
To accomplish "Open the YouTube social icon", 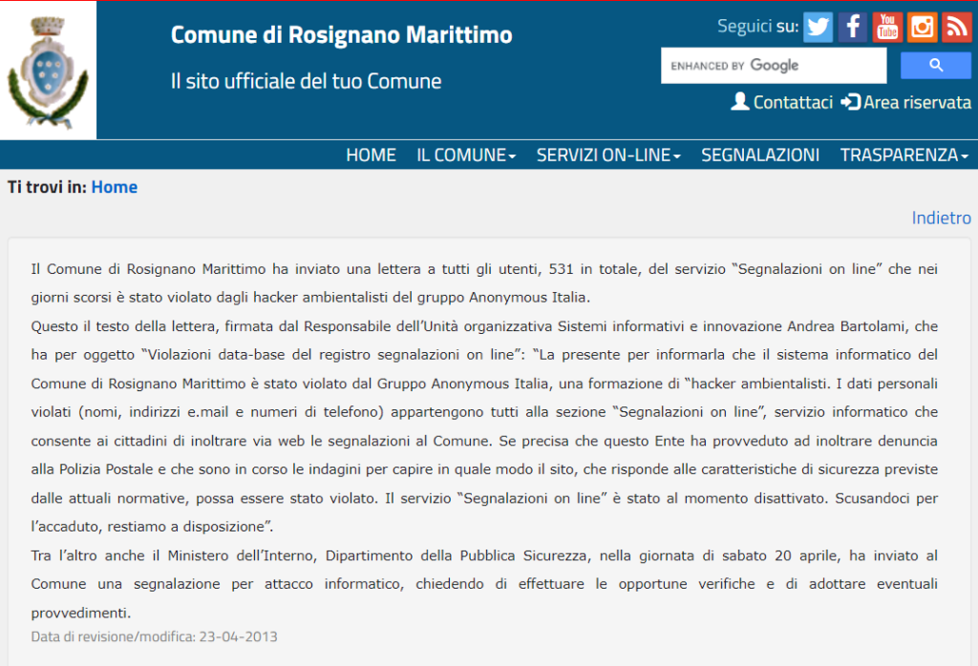I will tap(887, 27).
